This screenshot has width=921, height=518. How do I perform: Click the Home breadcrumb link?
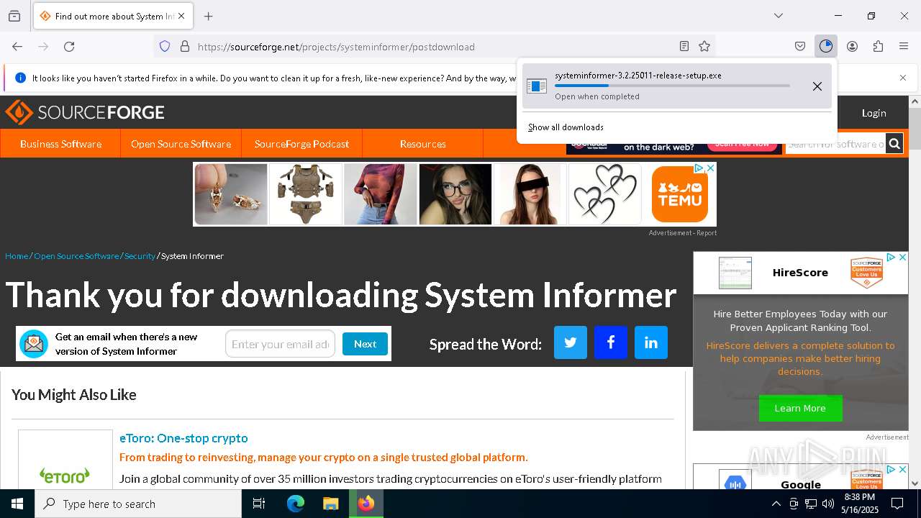click(x=17, y=256)
